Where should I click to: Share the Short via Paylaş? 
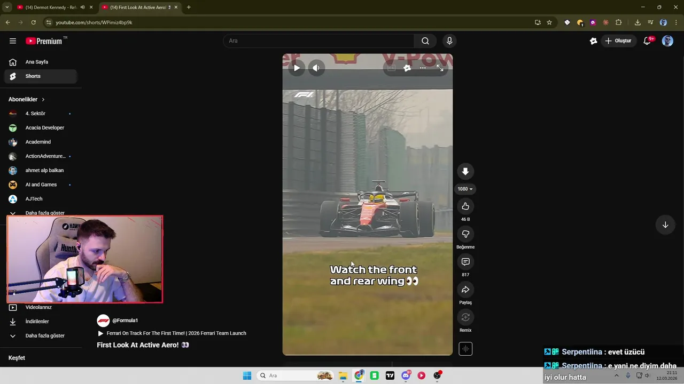[465, 290]
